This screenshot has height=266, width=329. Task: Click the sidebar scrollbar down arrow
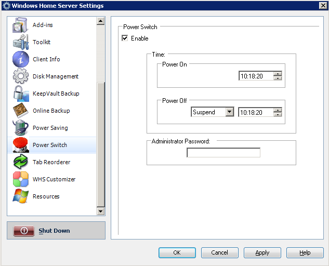click(x=101, y=211)
